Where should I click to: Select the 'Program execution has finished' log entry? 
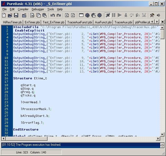click(x=31, y=145)
